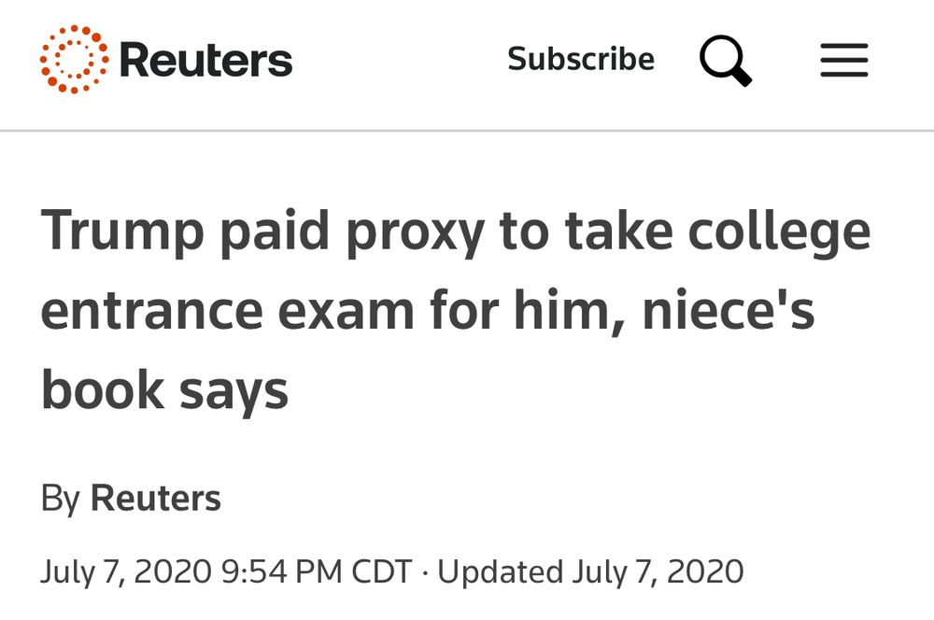This screenshot has width=934, height=620.
Task: Click the "Updated July 7, 2020" label
Action: [x=590, y=571]
